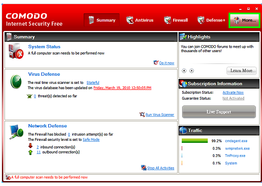This screenshot has width=262, height=186.
Task: Click Stop All Activities link
Action: click(161, 168)
